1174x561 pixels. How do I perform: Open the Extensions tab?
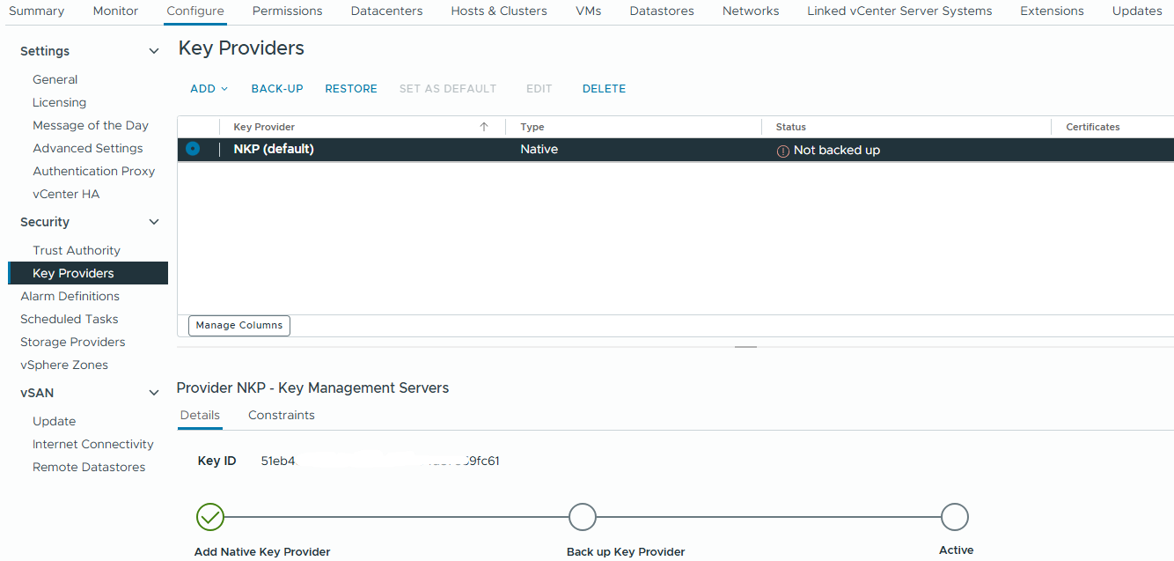1052,11
